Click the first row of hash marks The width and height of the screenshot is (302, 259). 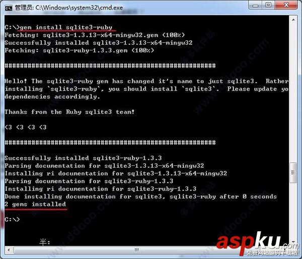[x=110, y=66]
